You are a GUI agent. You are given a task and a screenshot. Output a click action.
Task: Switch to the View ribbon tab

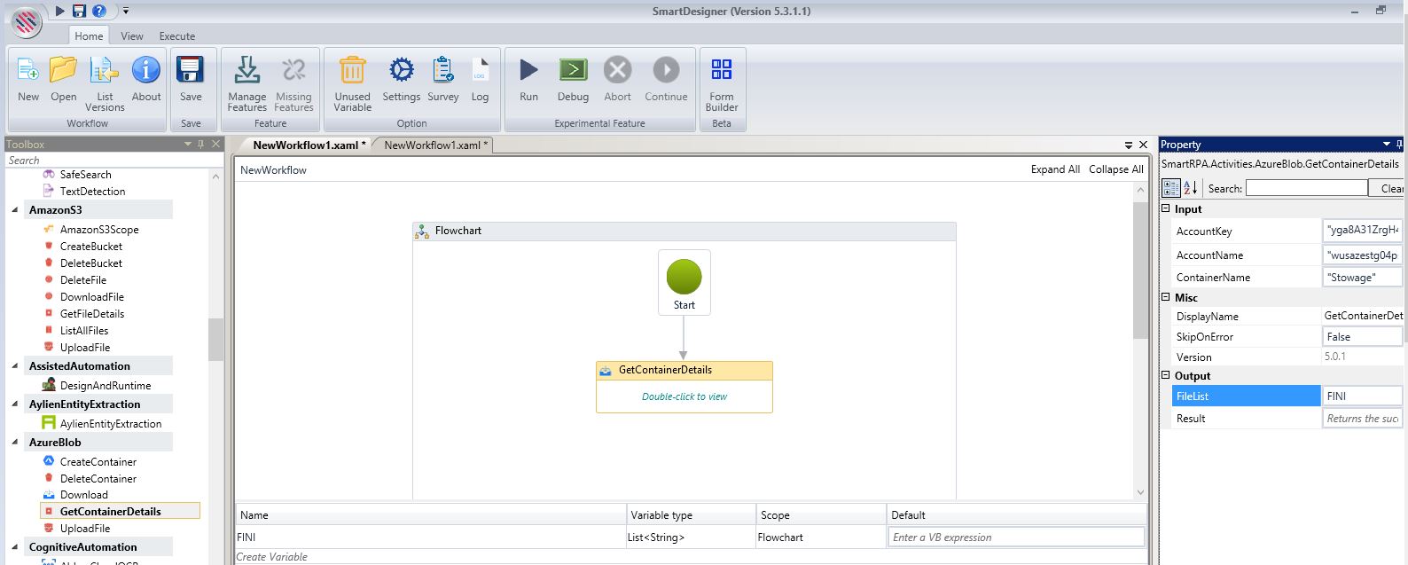tap(132, 36)
